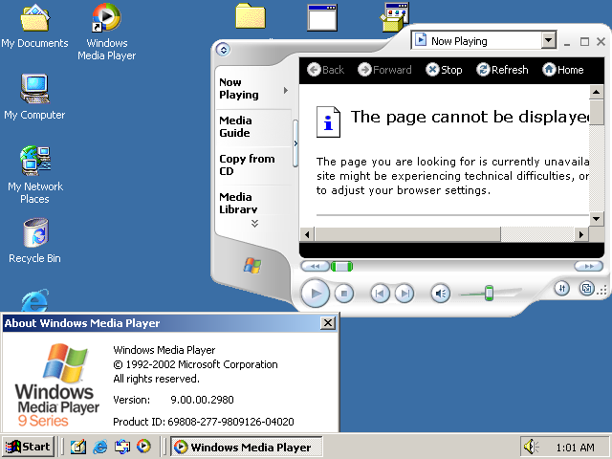Toggle the equalizer settings button

click(x=562, y=289)
